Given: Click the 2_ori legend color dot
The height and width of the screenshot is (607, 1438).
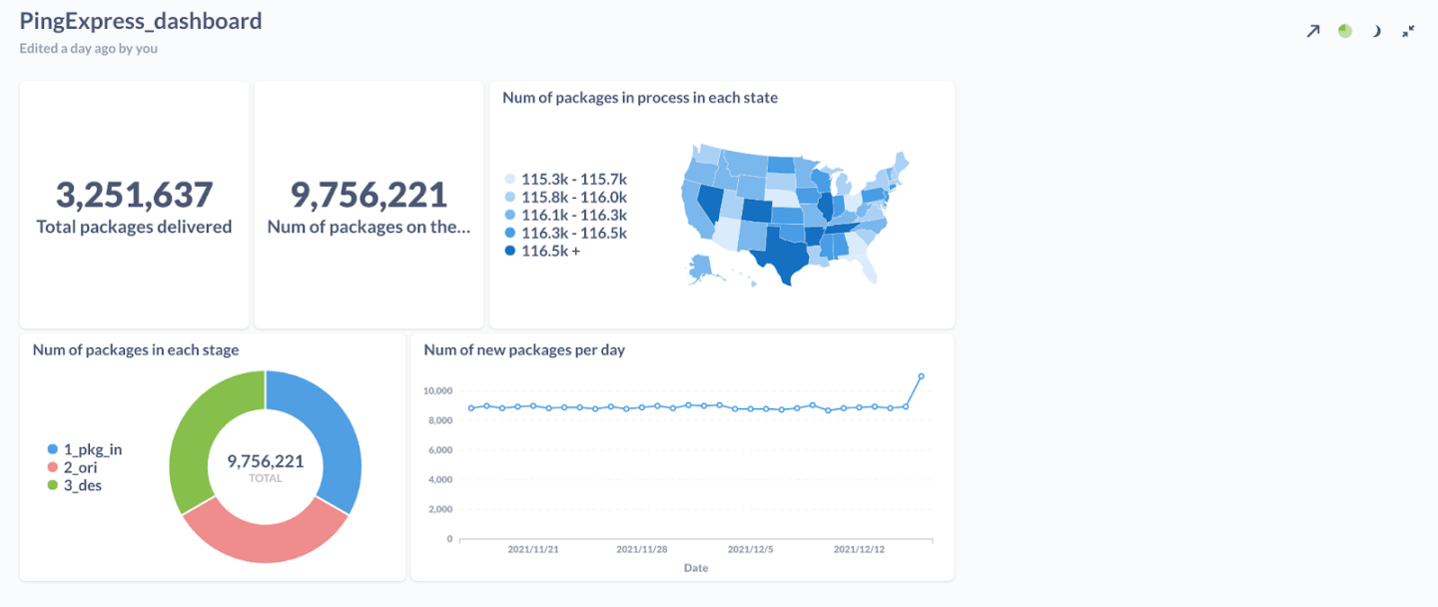Looking at the screenshot, I should click(53, 467).
